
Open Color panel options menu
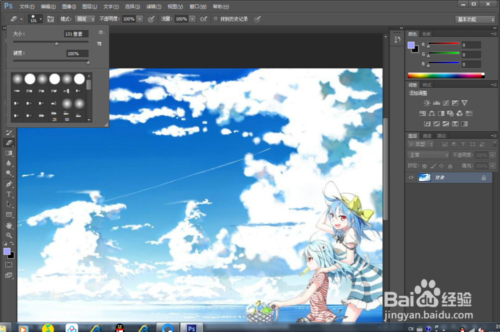pos(493,34)
